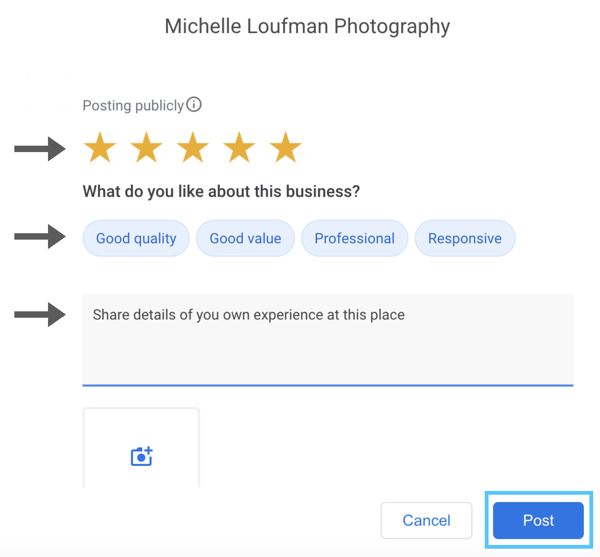Post the review
This screenshot has height=557, width=600.
coord(538,520)
